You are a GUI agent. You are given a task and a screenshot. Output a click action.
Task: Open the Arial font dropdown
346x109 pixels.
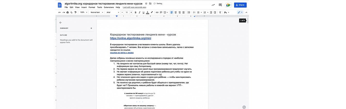(x=112, y=12)
